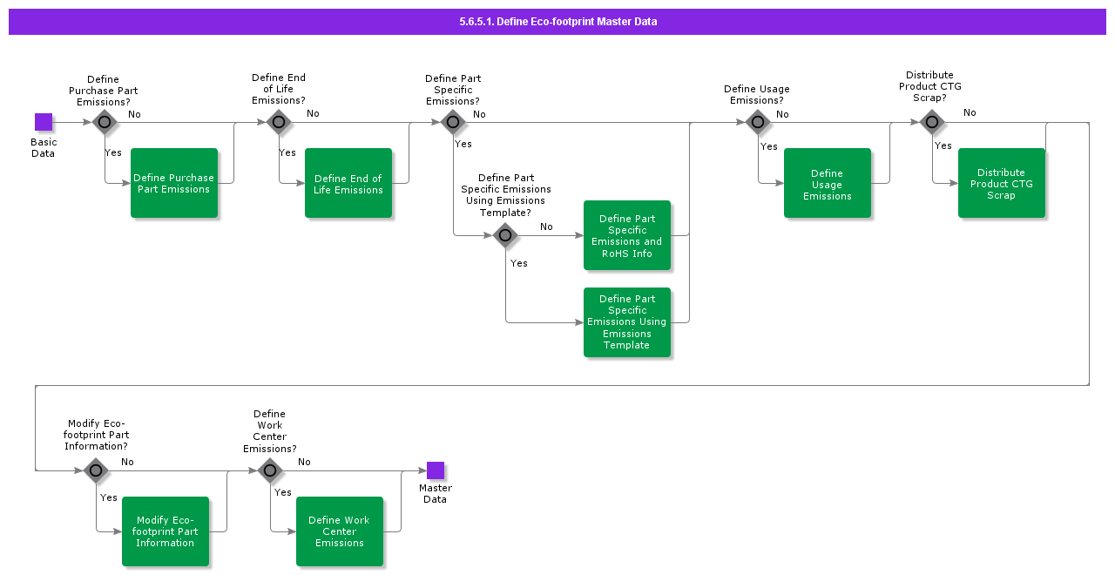Click the Master Data end event square
Viewport: 1115px width, 575px height.
[436, 470]
